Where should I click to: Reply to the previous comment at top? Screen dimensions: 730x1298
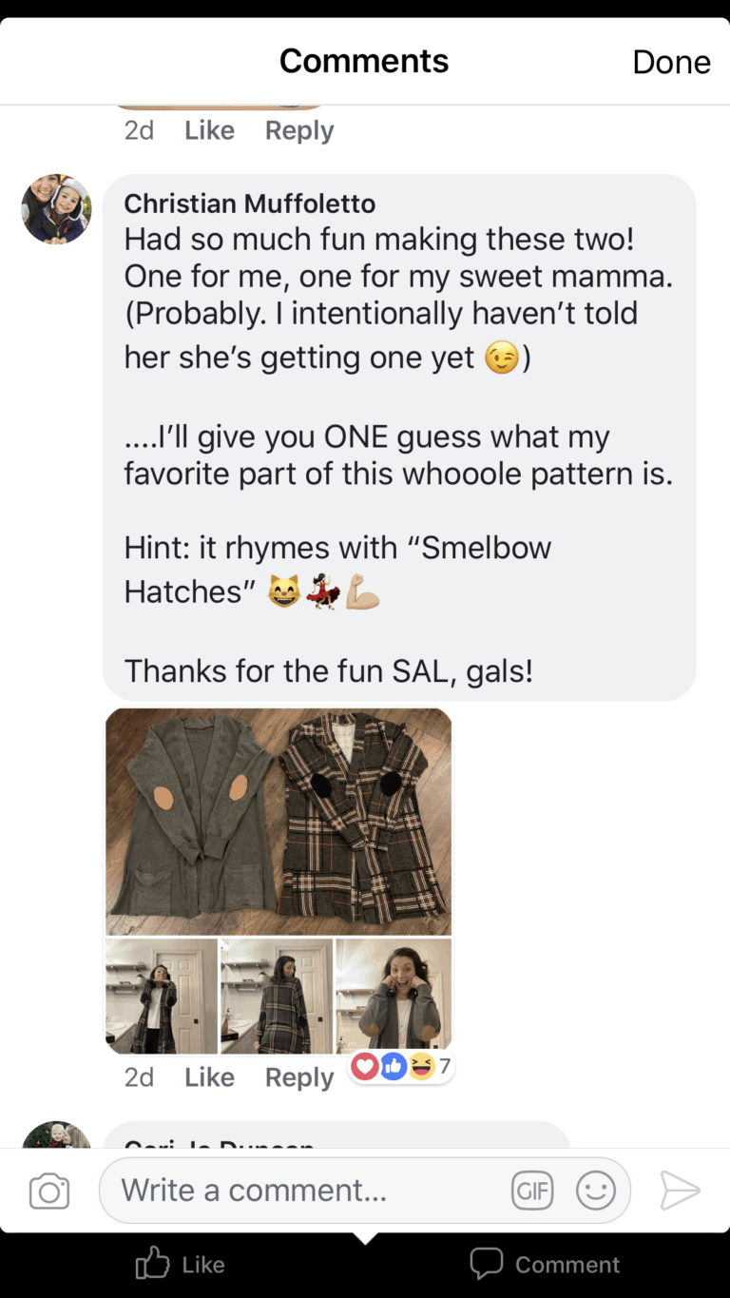299,130
